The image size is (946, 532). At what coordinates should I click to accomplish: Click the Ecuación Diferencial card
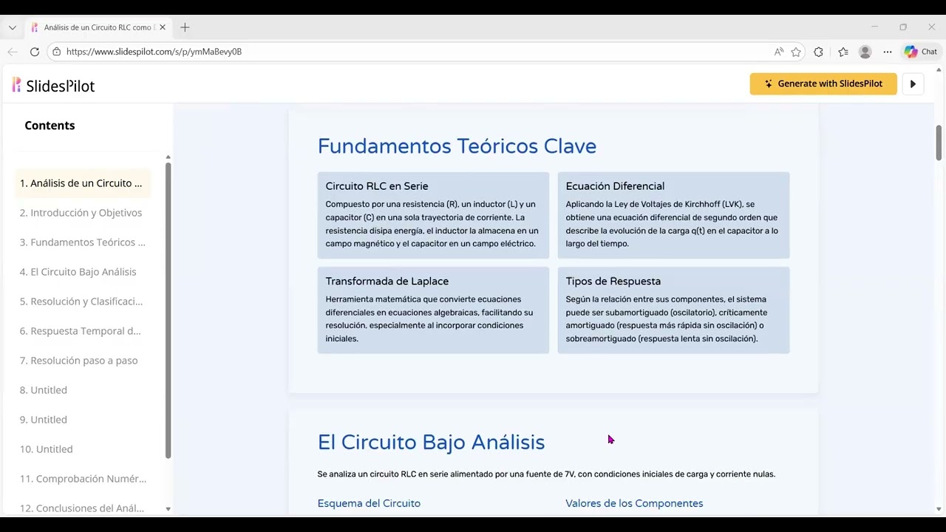673,215
